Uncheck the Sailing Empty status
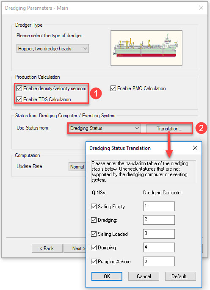This screenshot has width=210, height=290. click(94, 207)
